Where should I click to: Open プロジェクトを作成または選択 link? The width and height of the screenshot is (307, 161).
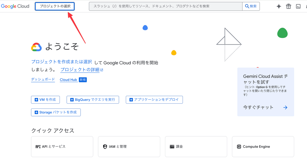tap(62, 62)
